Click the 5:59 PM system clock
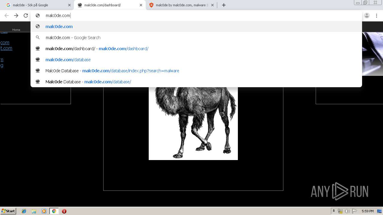The width and height of the screenshot is (383, 215). (x=367, y=211)
